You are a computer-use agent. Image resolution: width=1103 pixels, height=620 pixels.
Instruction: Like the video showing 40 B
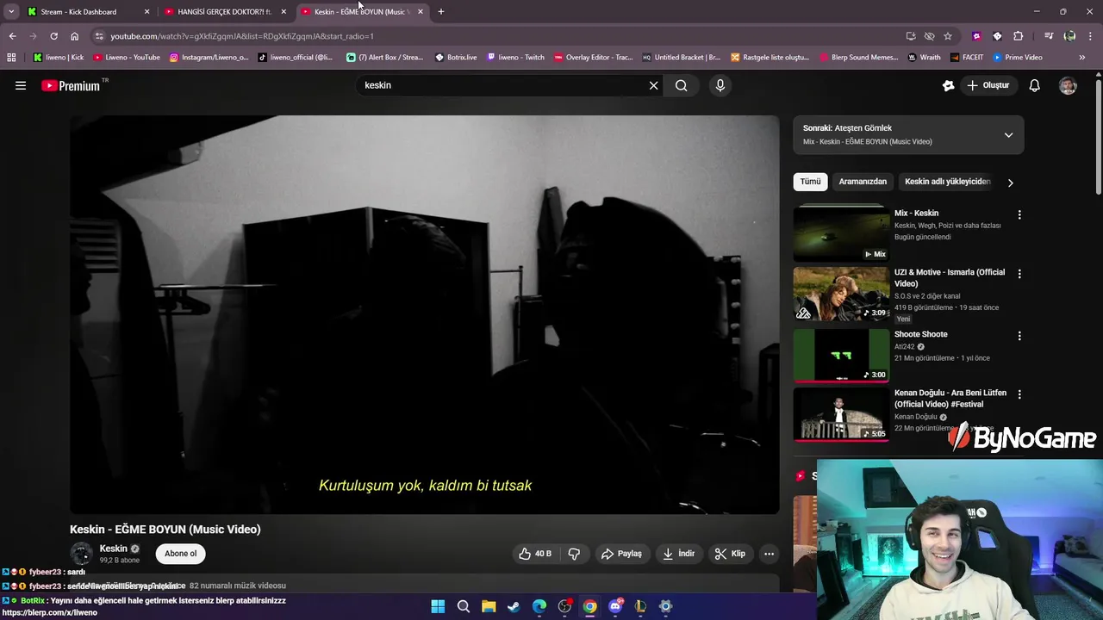(535, 554)
